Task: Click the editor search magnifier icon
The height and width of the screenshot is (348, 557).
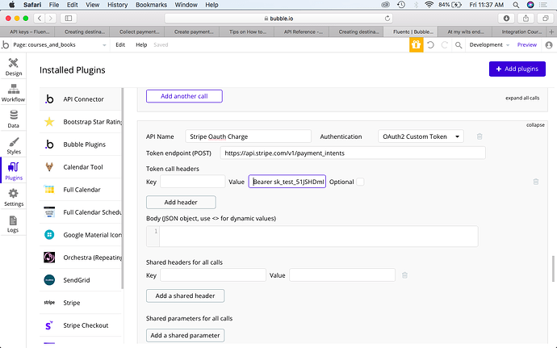Action: (x=459, y=45)
